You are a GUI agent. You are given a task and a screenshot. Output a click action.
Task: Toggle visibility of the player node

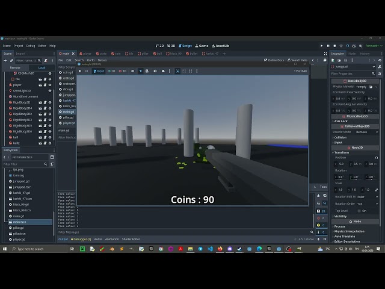(x=50, y=85)
